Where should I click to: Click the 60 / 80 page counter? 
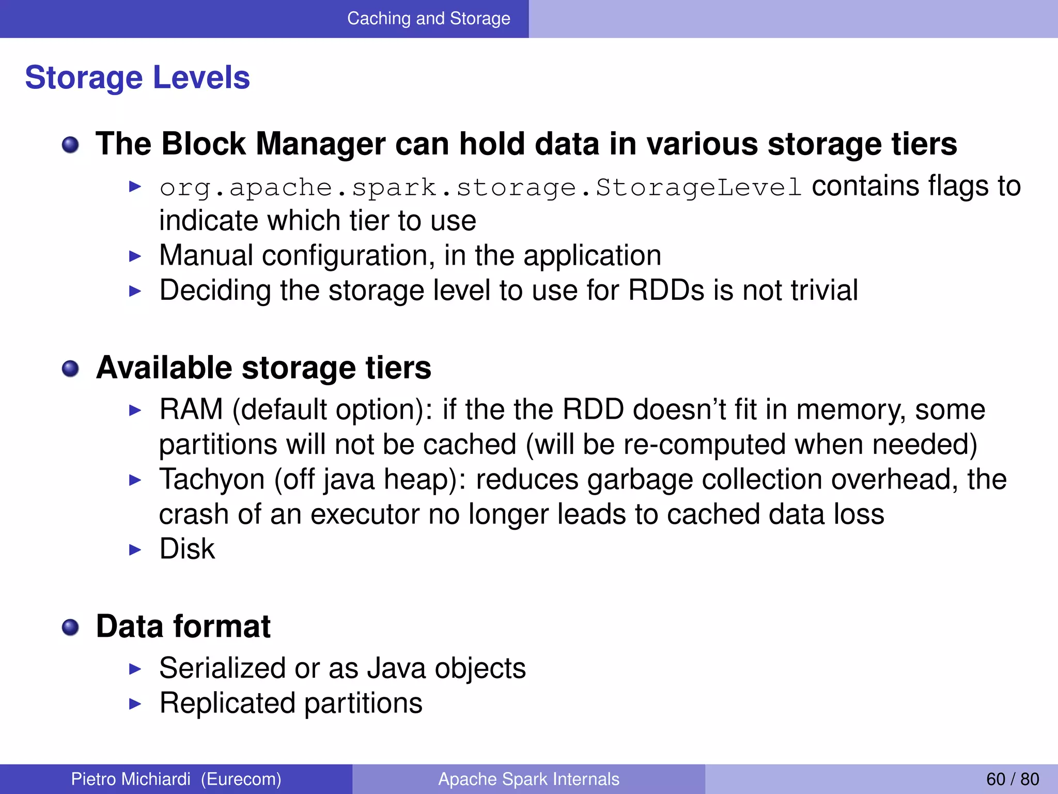(1013, 779)
